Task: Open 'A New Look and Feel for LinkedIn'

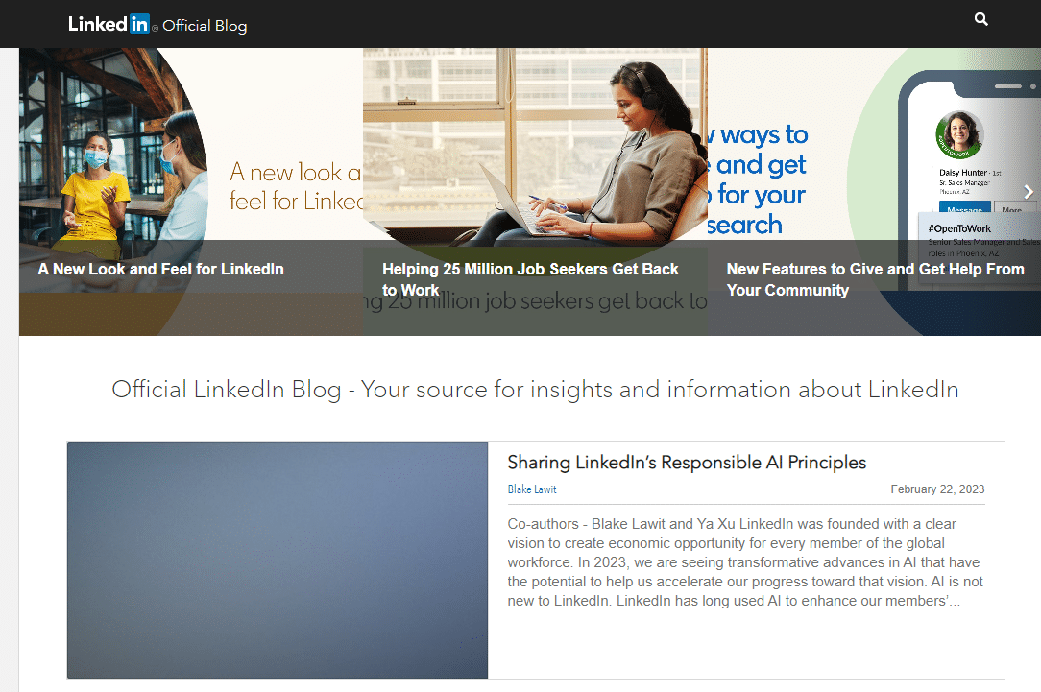Action: click(160, 270)
